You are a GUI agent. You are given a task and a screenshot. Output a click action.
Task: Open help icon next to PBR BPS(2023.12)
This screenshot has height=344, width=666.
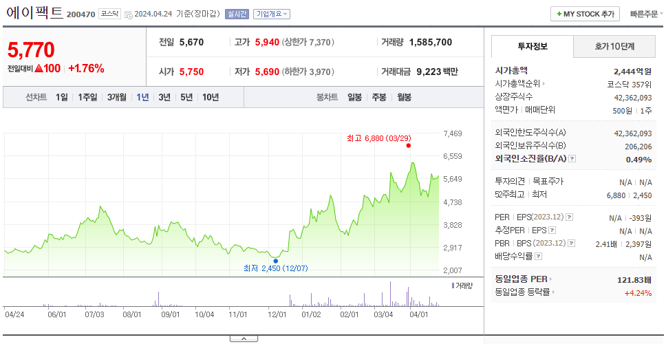coord(572,244)
